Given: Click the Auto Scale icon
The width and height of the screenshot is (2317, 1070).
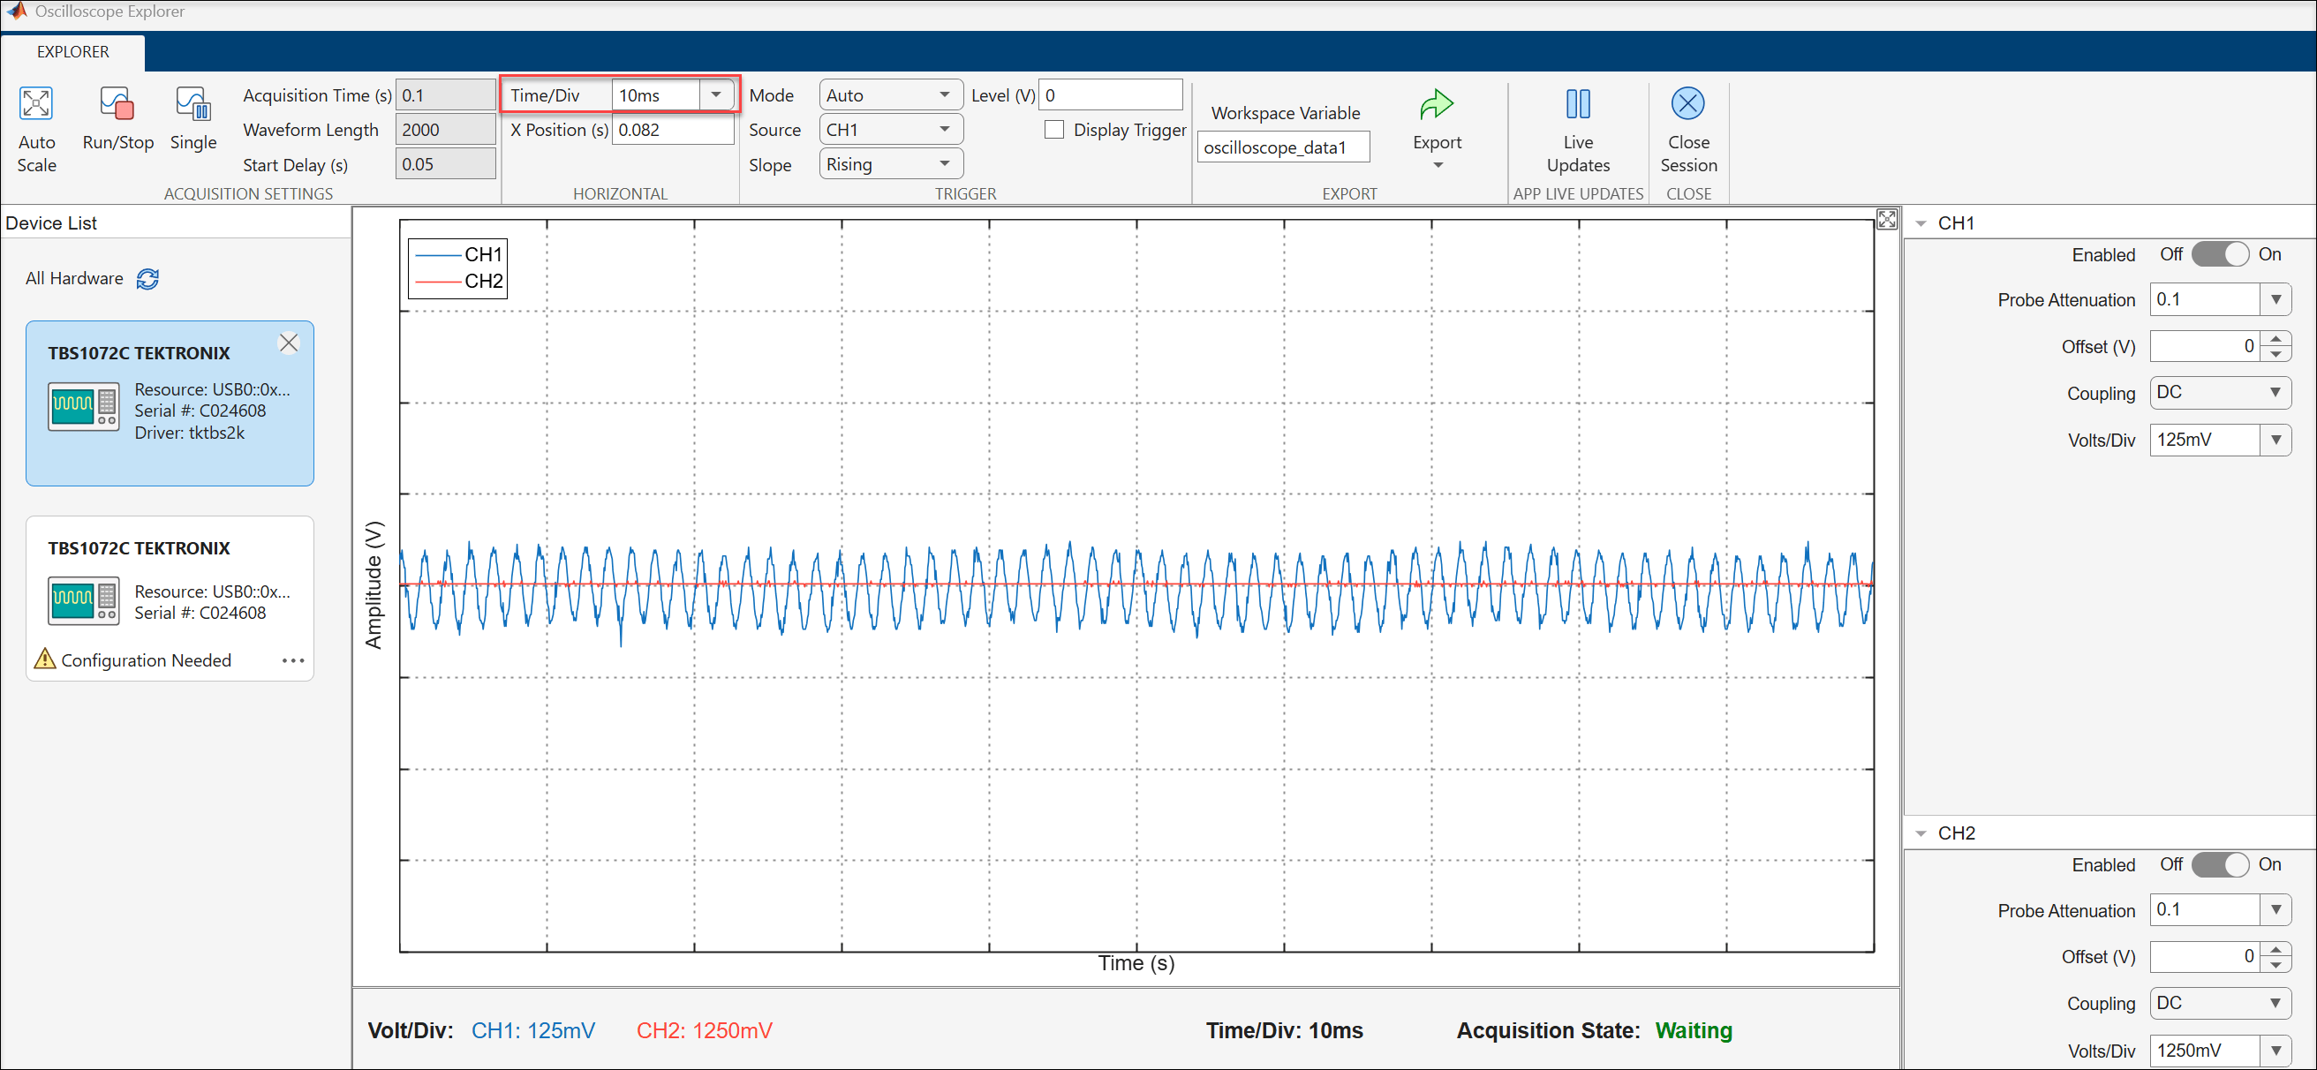Looking at the screenshot, I should coord(36,103).
